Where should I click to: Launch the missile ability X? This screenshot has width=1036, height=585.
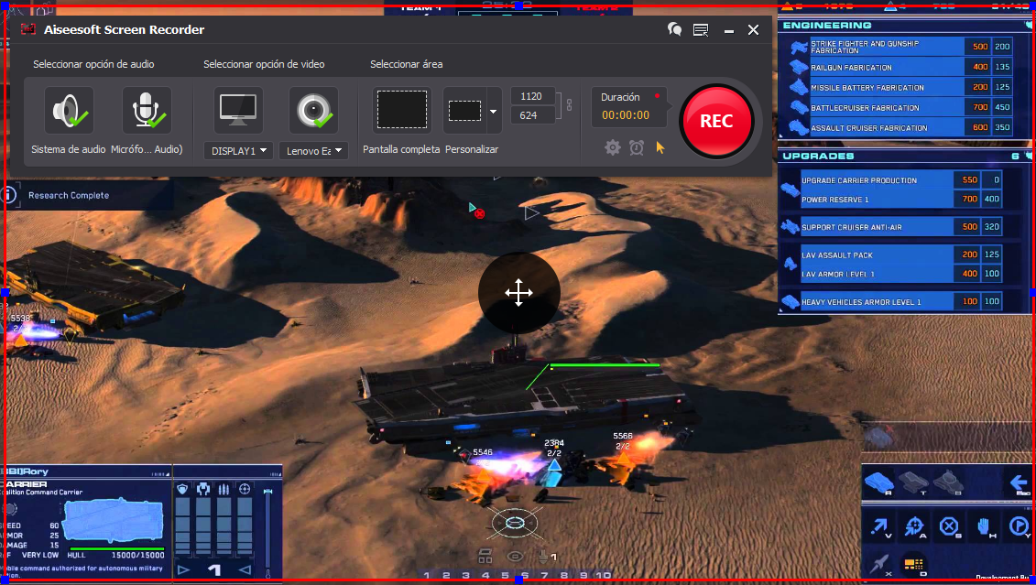coord(879,563)
